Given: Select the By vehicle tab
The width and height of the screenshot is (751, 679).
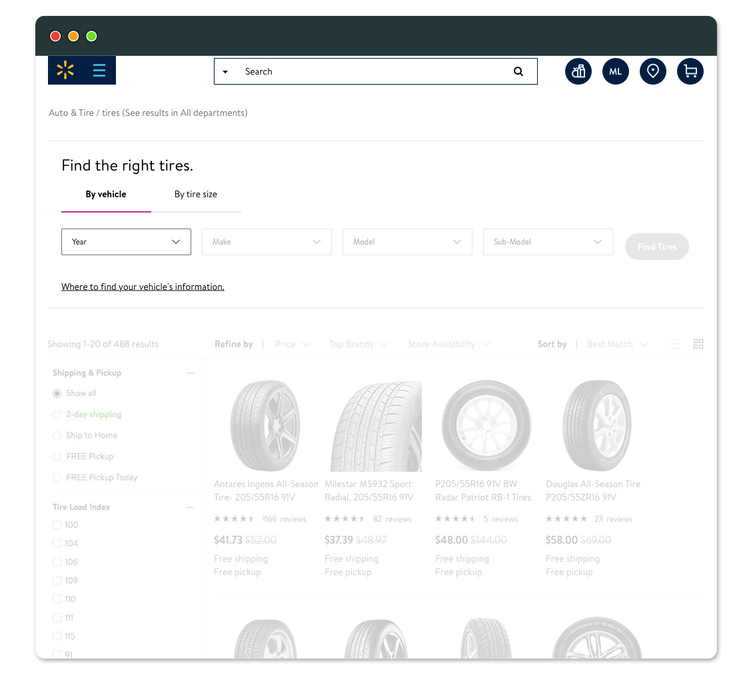Looking at the screenshot, I should [106, 195].
